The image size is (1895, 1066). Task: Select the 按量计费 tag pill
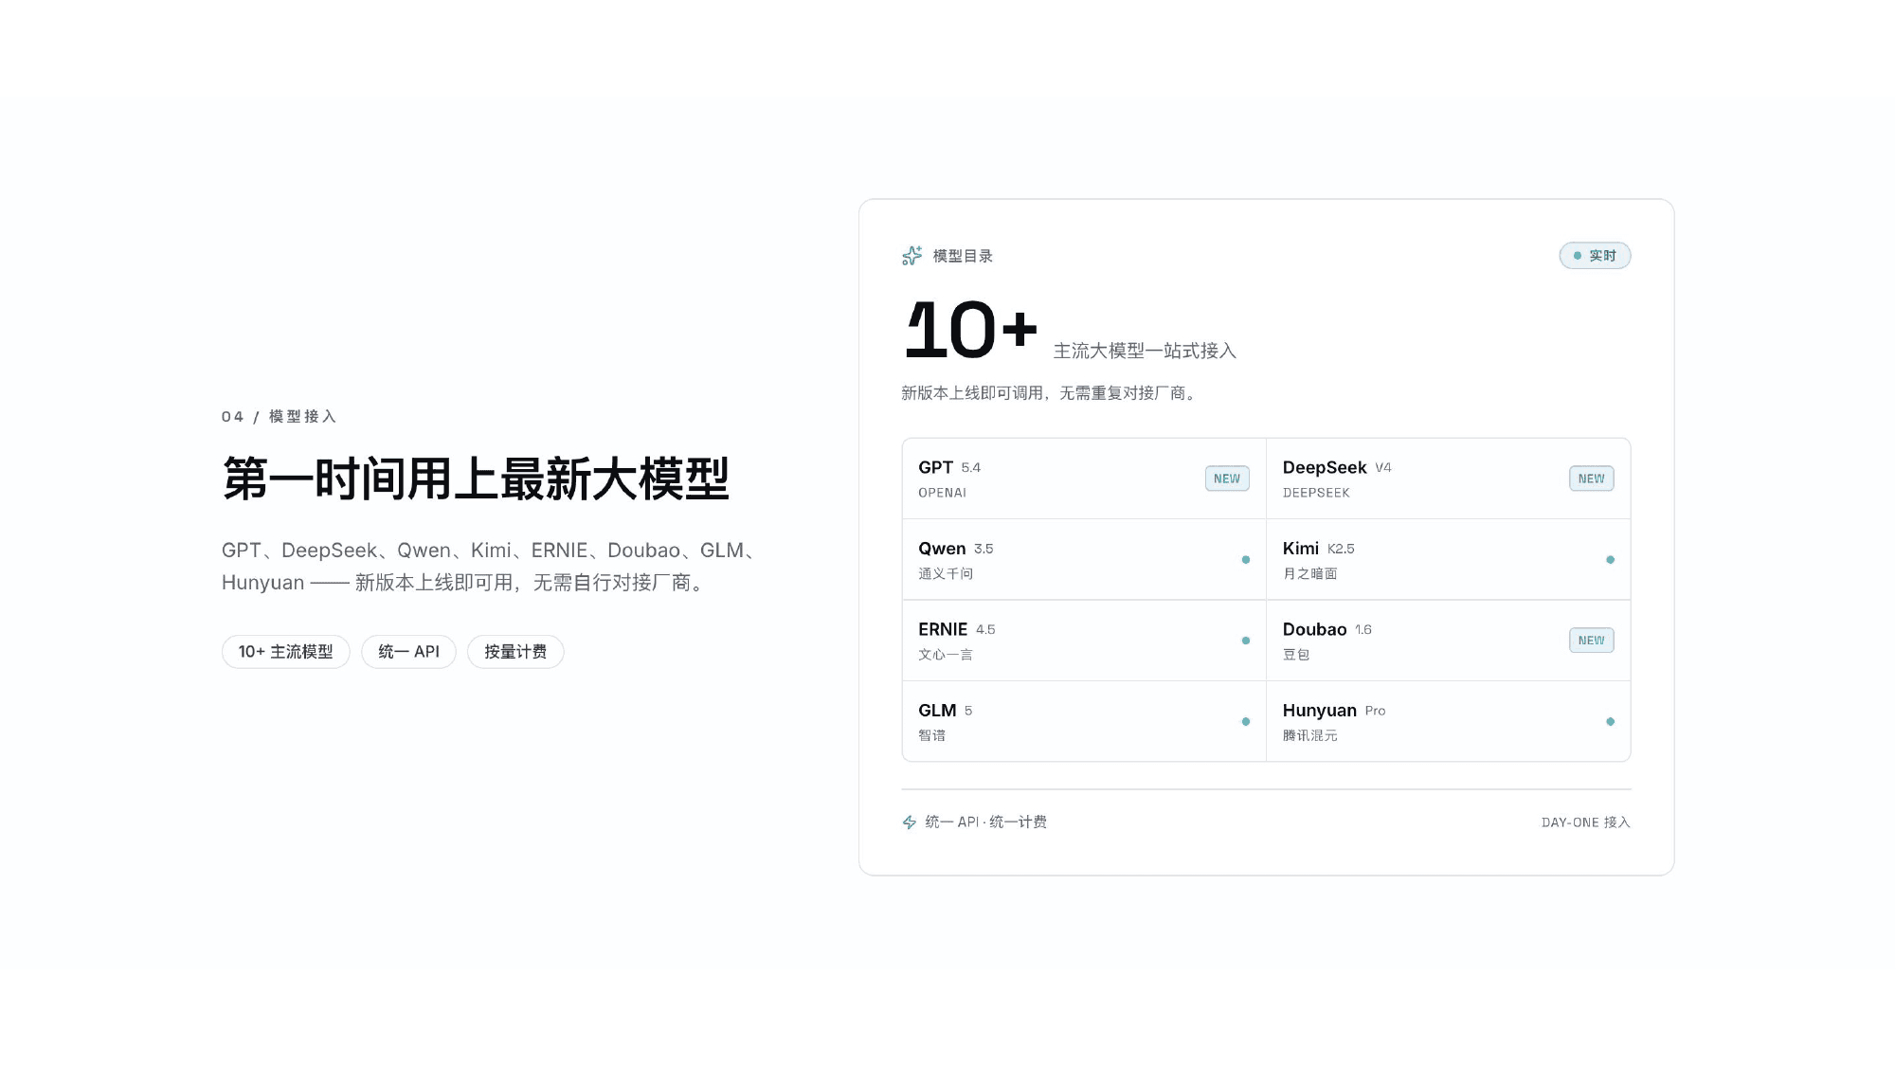tap(515, 652)
